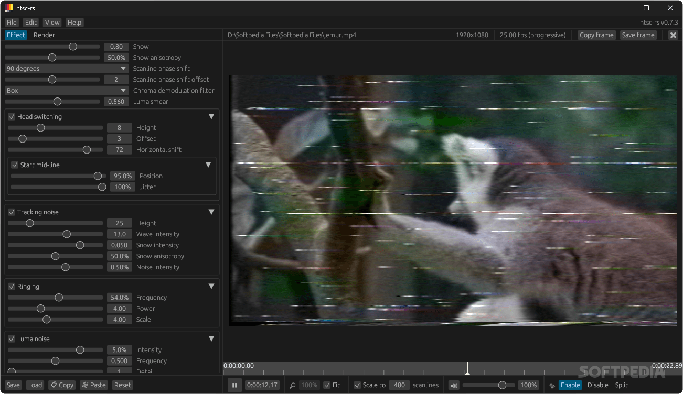
Task: Pause the video playback
Action: point(234,385)
